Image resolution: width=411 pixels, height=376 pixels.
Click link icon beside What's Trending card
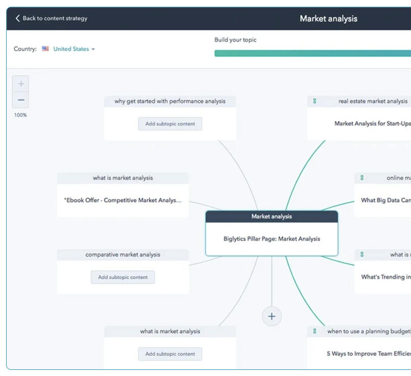(362, 254)
